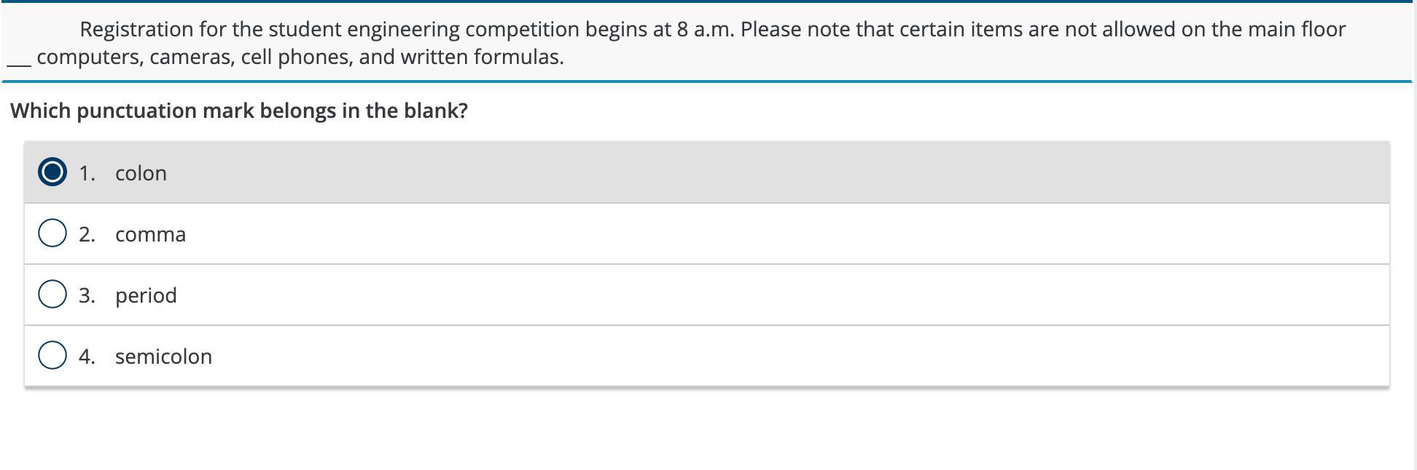Image resolution: width=1417 pixels, height=470 pixels.
Task: Click option number '4.' beside semicolon
Action: [87, 357]
